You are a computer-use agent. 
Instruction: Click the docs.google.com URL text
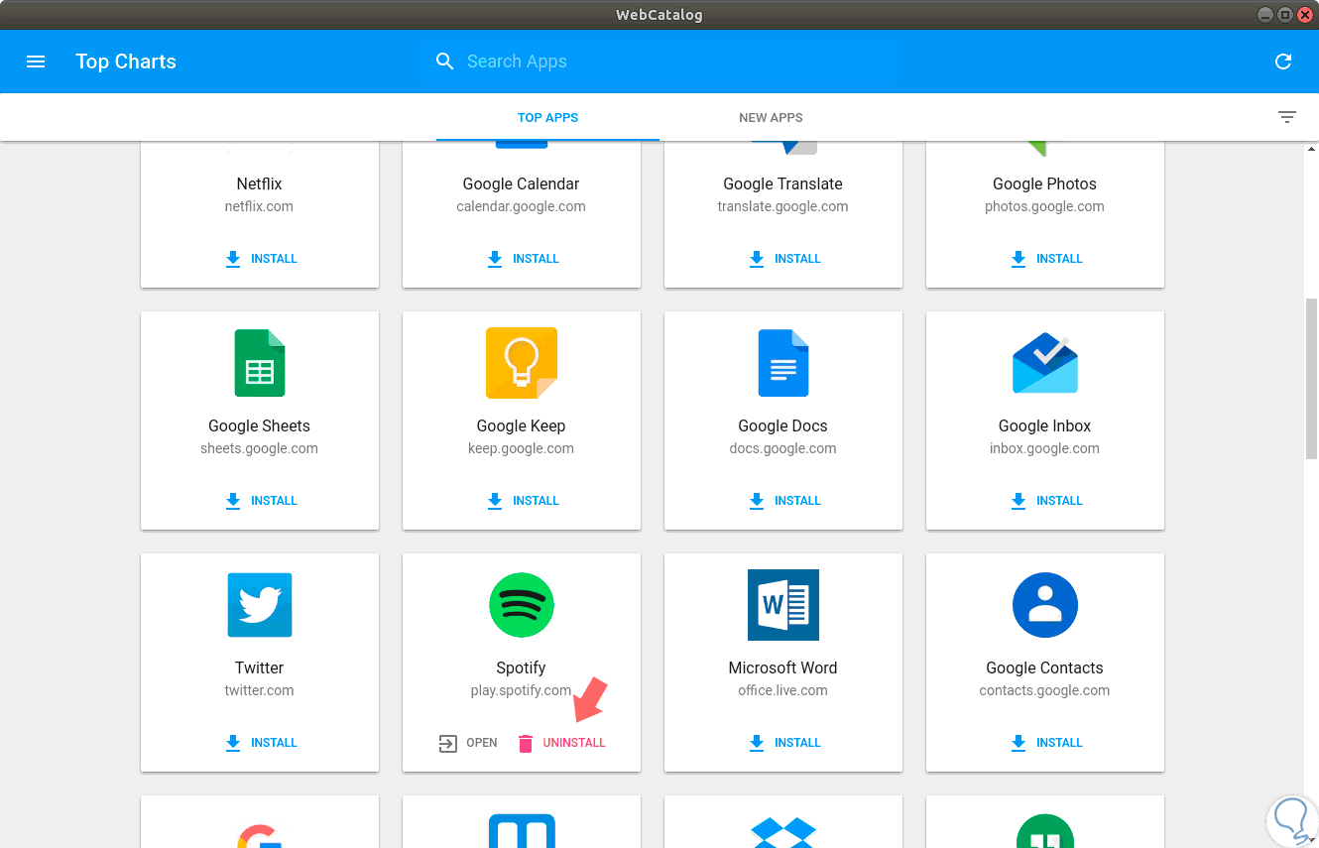pyautogui.click(x=783, y=448)
